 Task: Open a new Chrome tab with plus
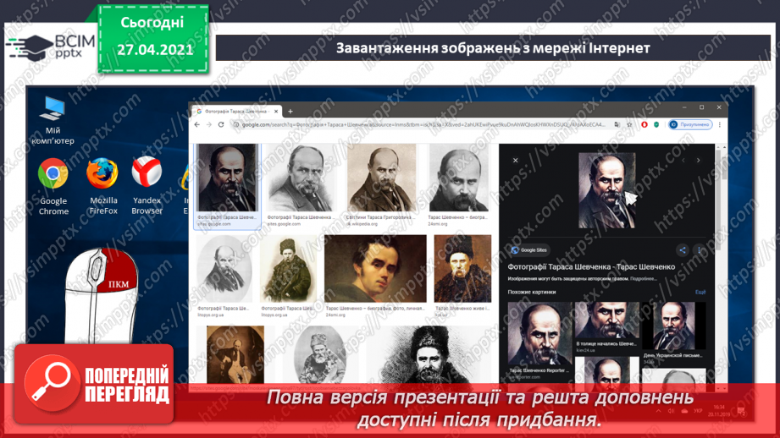290,112
